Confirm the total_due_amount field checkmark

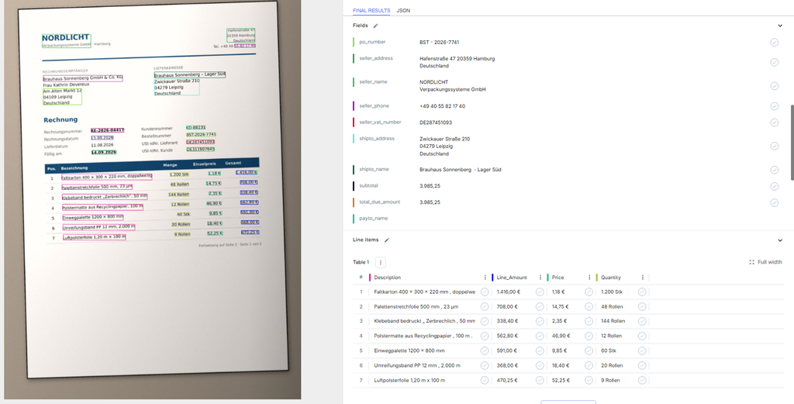coord(775,202)
